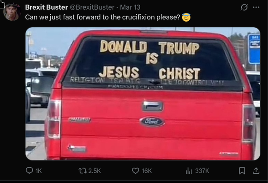Click the Ford logo on the tailgate
Viewport: 268px width, 183px height.
[x=152, y=122]
